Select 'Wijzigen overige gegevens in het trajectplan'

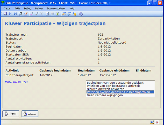[x=120, y=92]
